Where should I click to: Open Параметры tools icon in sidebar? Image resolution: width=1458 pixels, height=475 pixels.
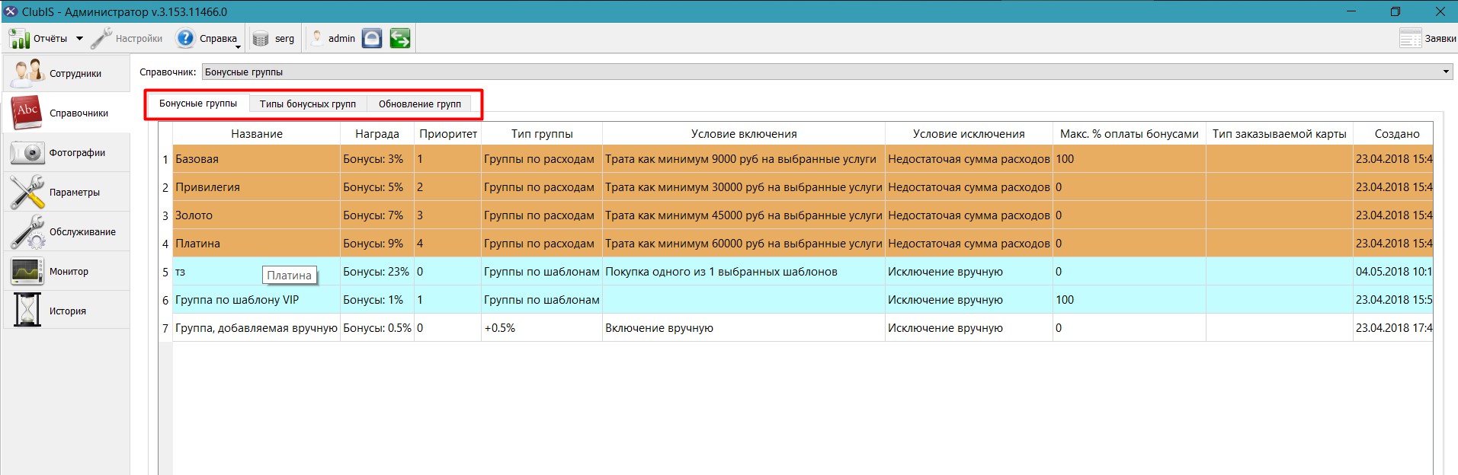27,192
